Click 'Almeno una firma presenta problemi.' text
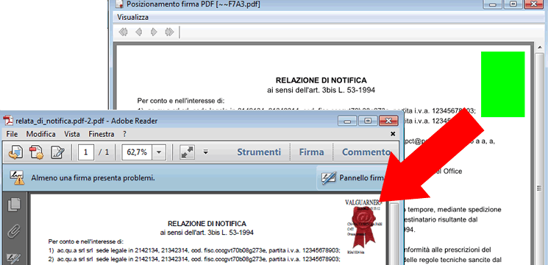Image resolution: width=548 pixels, height=265 pixels. tap(93, 178)
